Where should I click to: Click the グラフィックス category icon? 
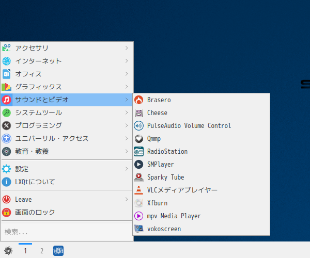[7, 87]
